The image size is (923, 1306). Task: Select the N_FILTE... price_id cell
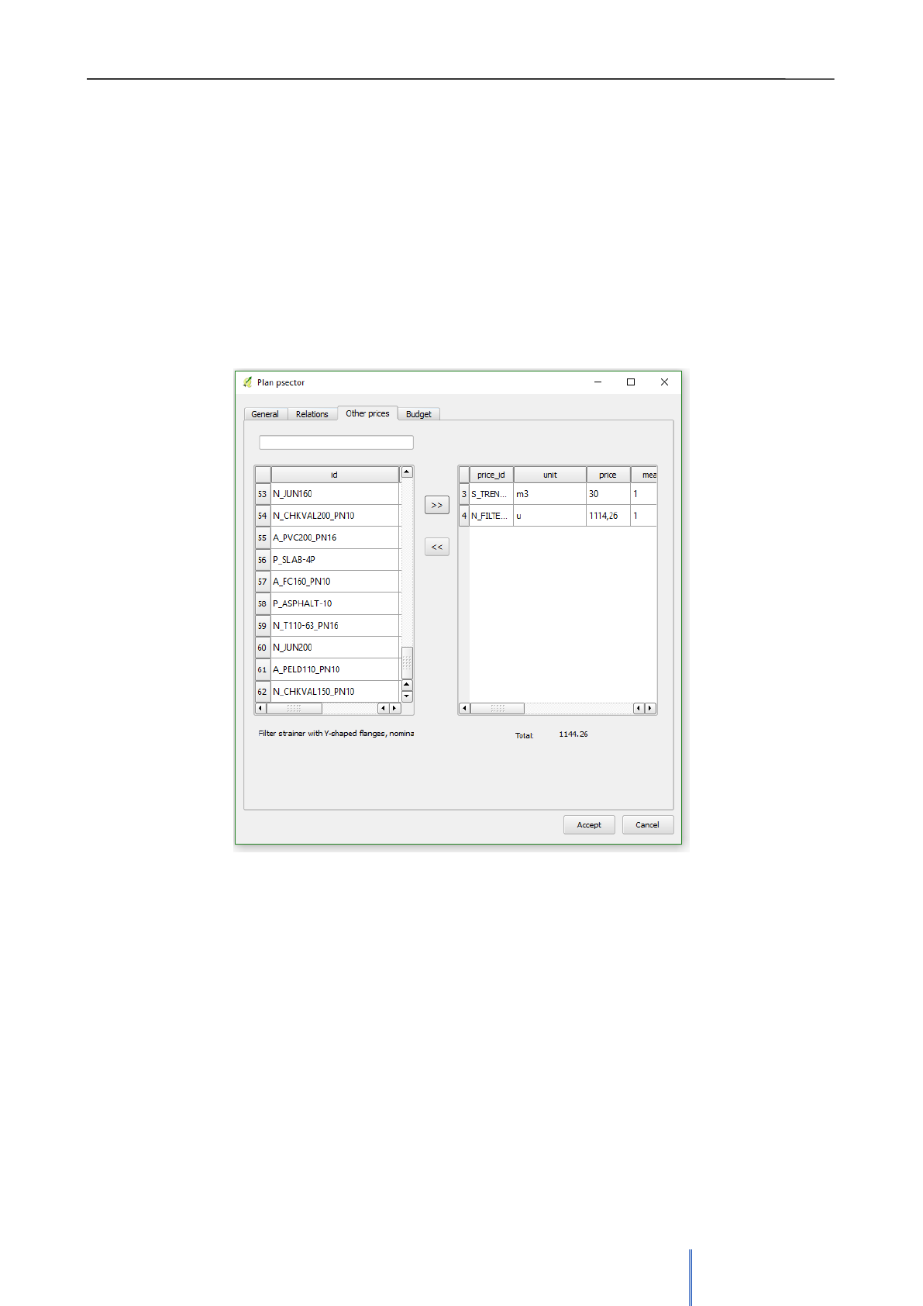[x=491, y=516]
